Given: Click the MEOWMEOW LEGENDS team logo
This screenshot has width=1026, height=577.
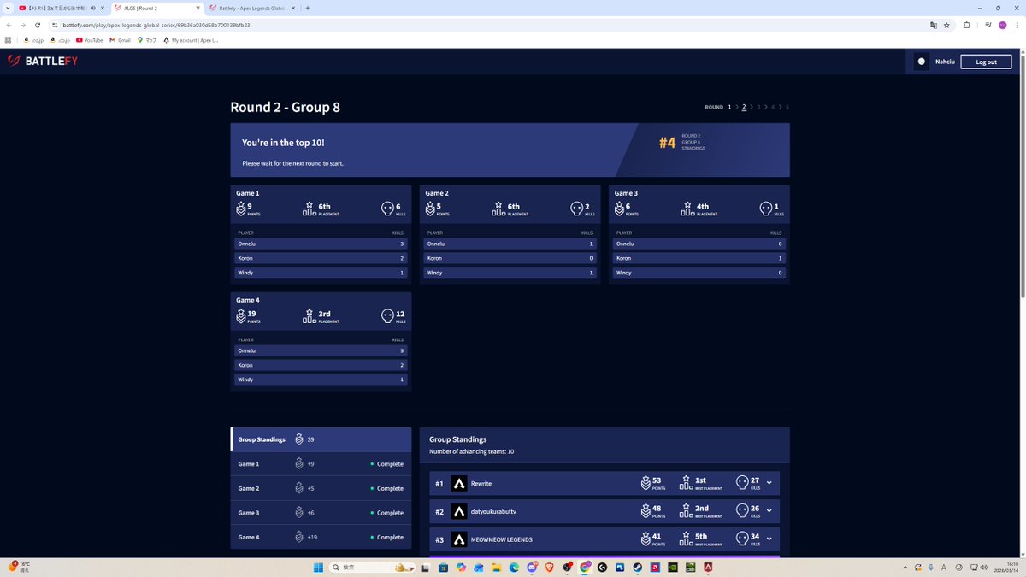Looking at the screenshot, I should pyautogui.click(x=459, y=539).
